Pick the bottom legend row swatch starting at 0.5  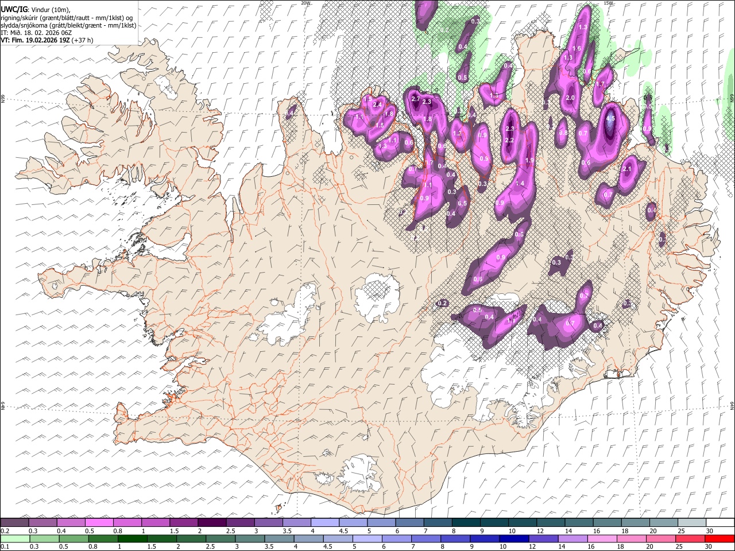[x=74, y=539]
